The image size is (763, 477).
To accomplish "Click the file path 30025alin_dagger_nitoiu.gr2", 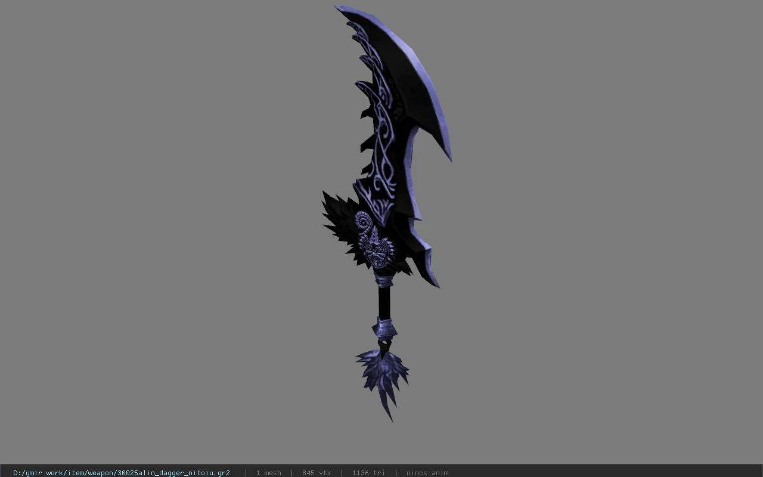I will click(122, 473).
